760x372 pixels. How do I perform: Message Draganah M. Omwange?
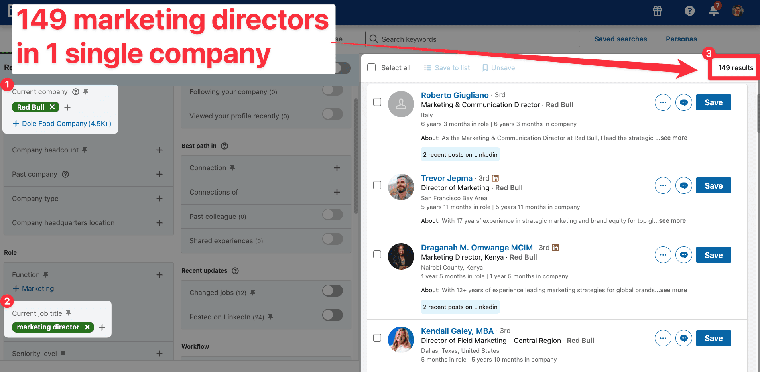tap(684, 255)
